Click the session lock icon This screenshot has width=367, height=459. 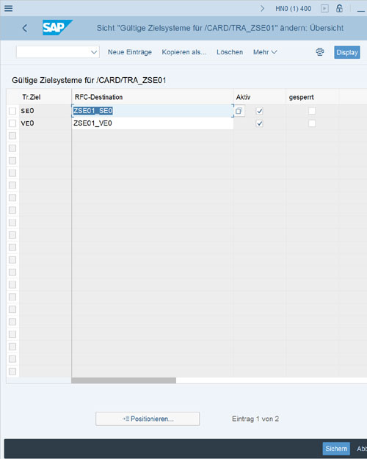339,8
